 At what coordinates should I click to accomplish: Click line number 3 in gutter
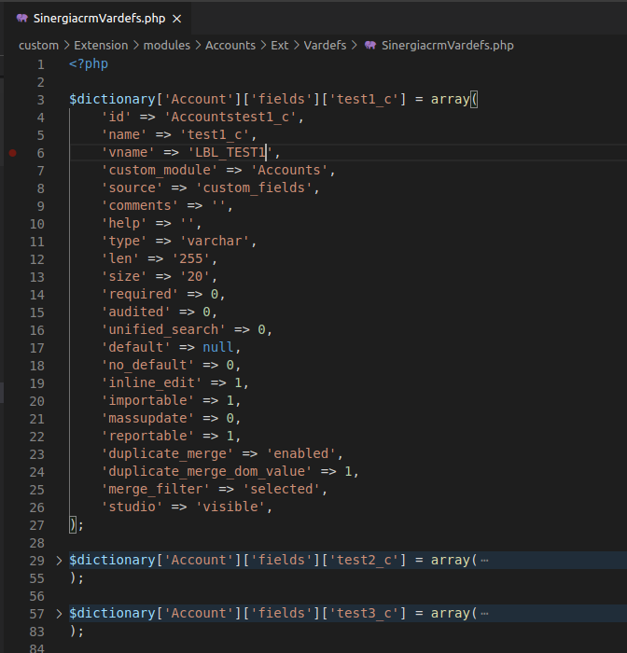click(40, 100)
